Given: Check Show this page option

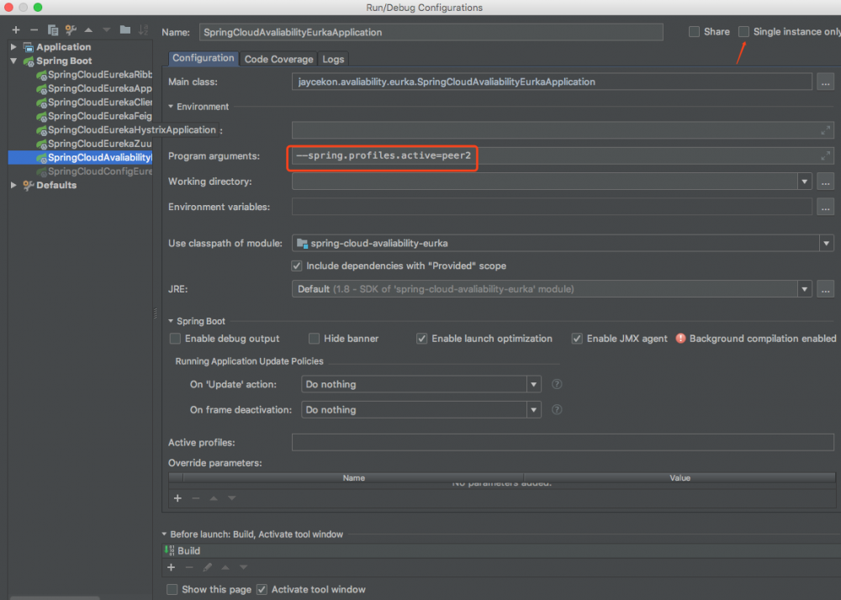Looking at the screenshot, I should tap(172, 589).
